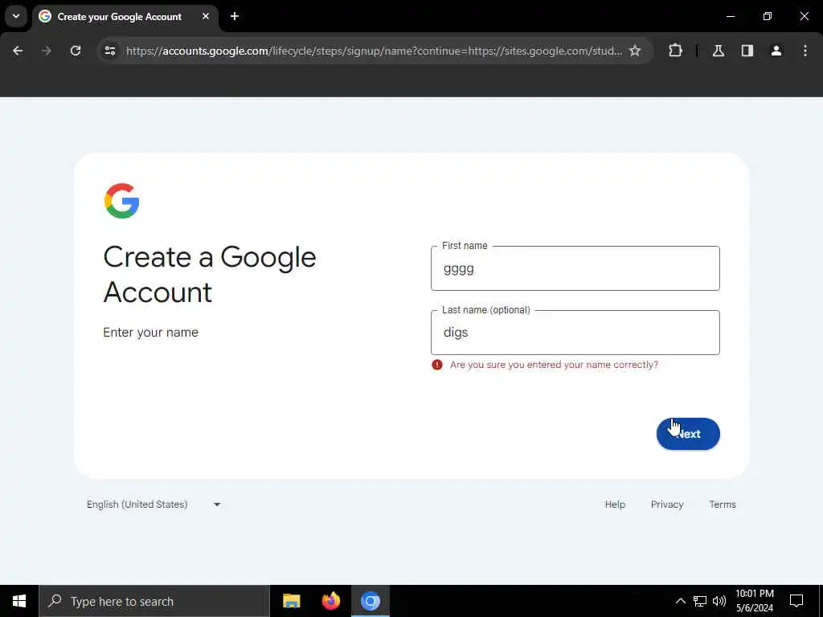The width and height of the screenshot is (823, 617).
Task: Click into the First name field
Action: pyautogui.click(x=575, y=268)
